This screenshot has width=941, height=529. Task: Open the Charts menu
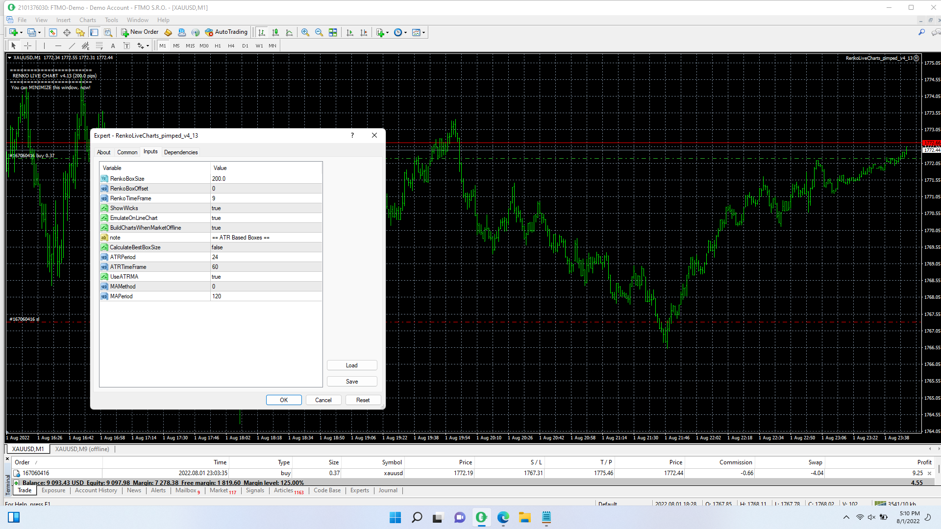point(88,20)
